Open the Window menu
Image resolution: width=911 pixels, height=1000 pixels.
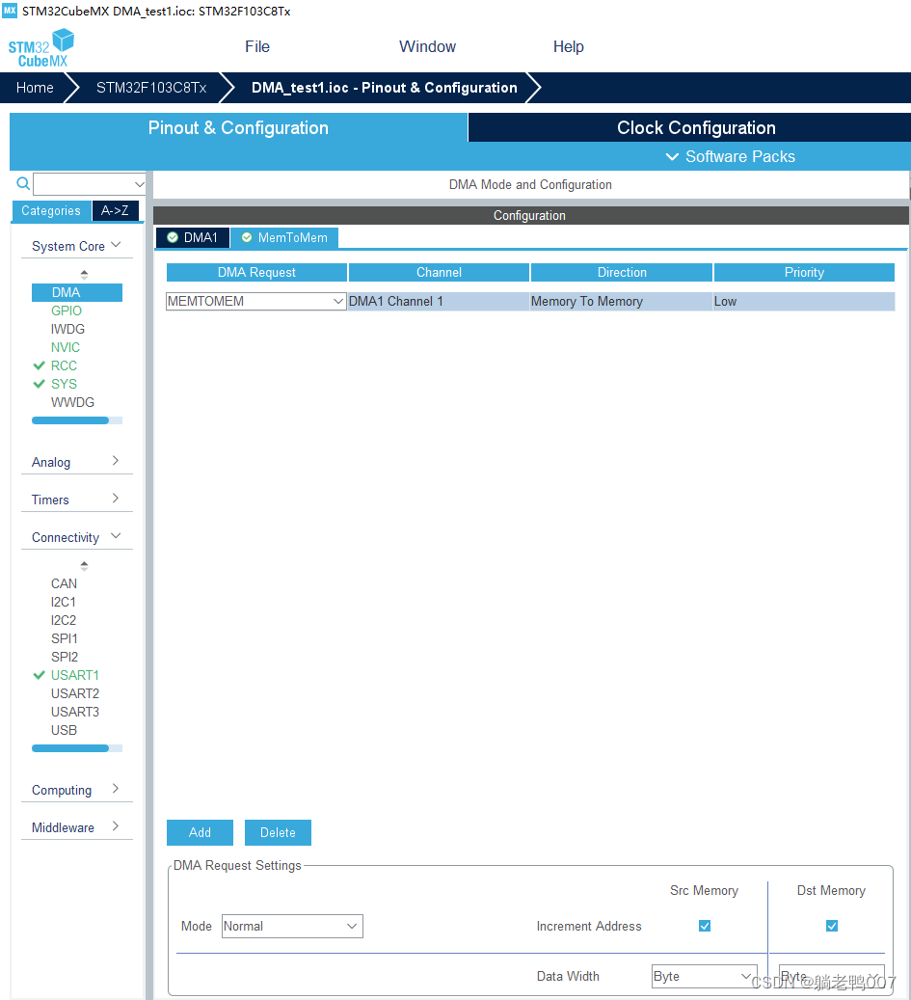coord(427,46)
